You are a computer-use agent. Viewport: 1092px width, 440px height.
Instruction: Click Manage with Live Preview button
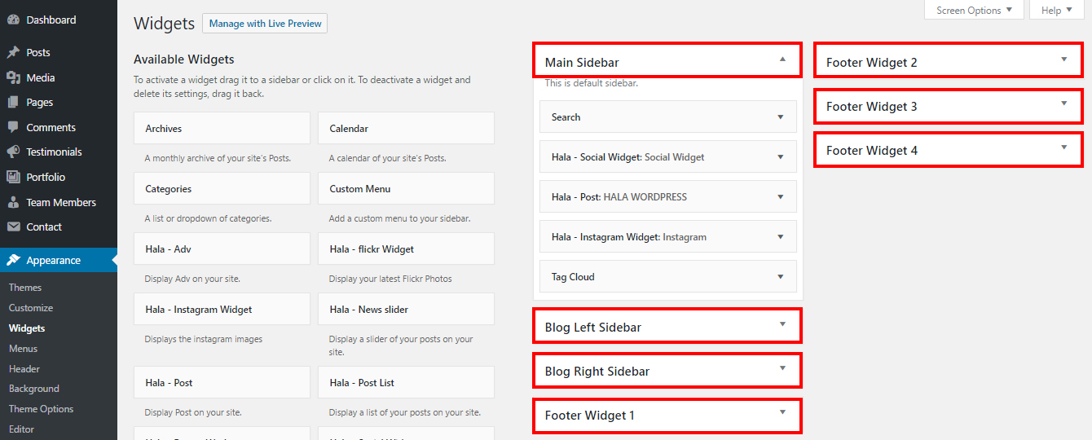(x=265, y=24)
